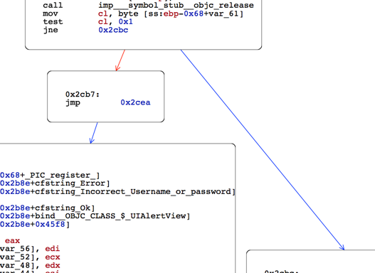
Task: Select the ecx register in var_52 line
Action: click(53, 257)
